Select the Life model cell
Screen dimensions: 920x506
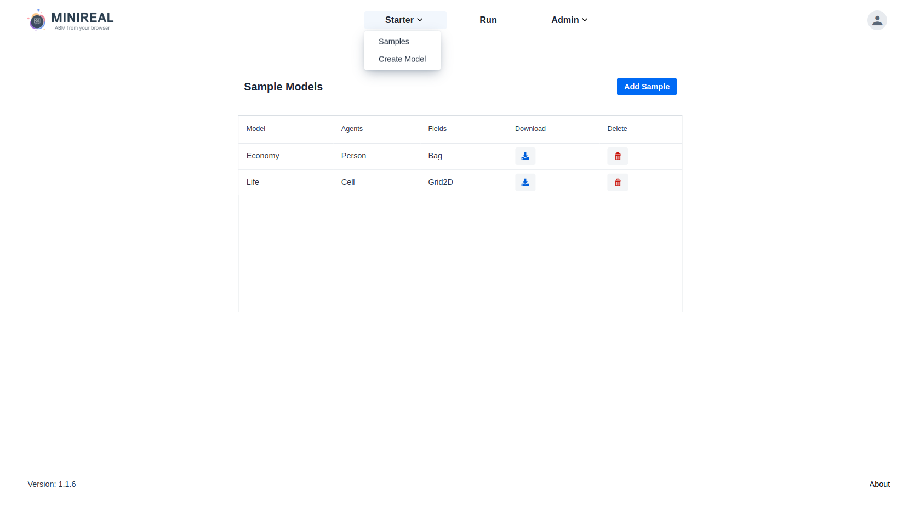click(253, 182)
